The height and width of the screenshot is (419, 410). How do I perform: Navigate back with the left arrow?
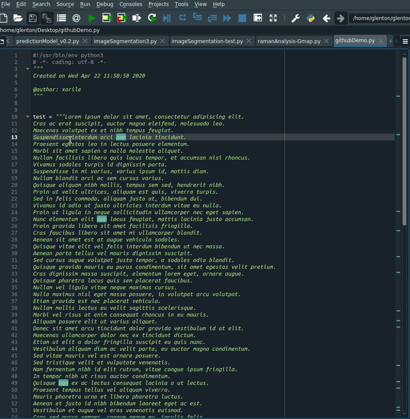click(326, 18)
